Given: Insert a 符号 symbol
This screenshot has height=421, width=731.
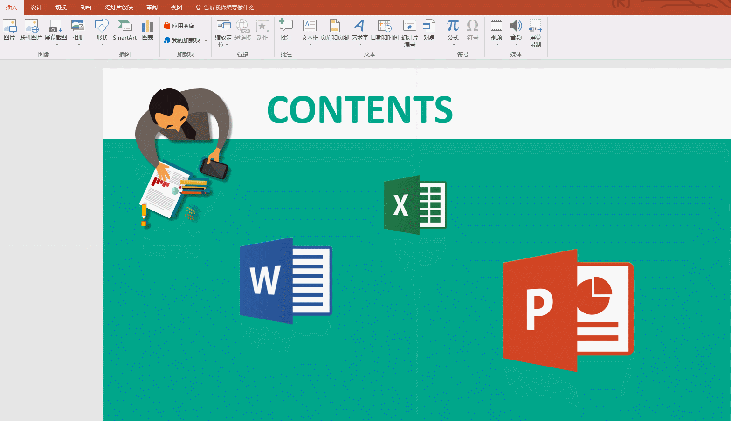Looking at the screenshot, I should [x=473, y=30].
